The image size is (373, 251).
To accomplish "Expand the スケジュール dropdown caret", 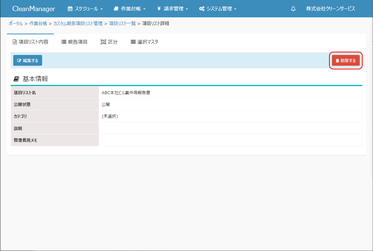I will [102, 9].
